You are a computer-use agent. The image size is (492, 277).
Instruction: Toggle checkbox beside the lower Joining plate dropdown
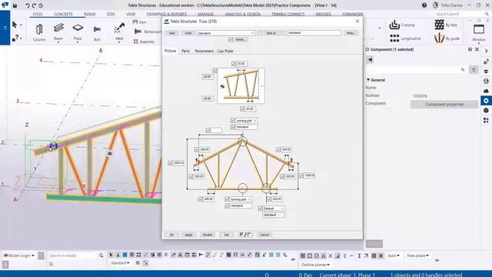pos(227,199)
